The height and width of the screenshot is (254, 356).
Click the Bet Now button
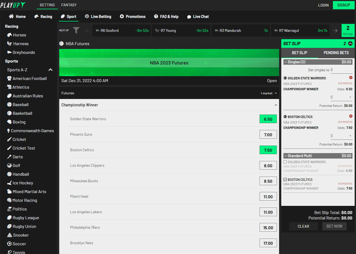(x=334, y=226)
